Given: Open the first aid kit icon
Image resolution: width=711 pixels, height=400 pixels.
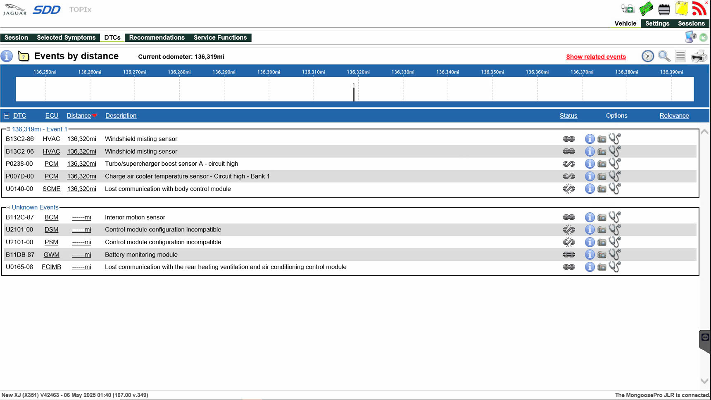Looking at the screenshot, I should tap(628, 9).
